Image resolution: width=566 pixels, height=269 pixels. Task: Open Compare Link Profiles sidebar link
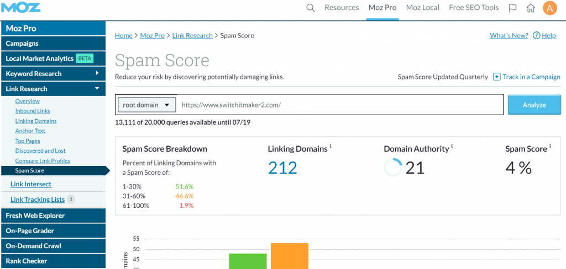43,160
